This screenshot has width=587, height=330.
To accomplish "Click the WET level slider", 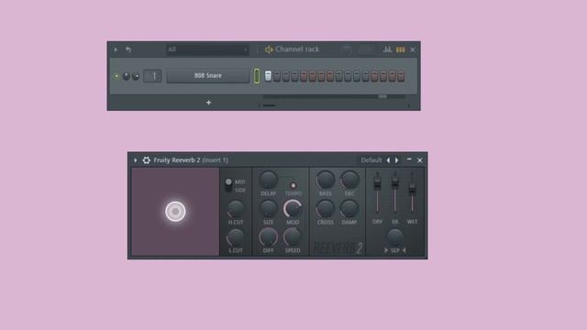I will [412, 189].
